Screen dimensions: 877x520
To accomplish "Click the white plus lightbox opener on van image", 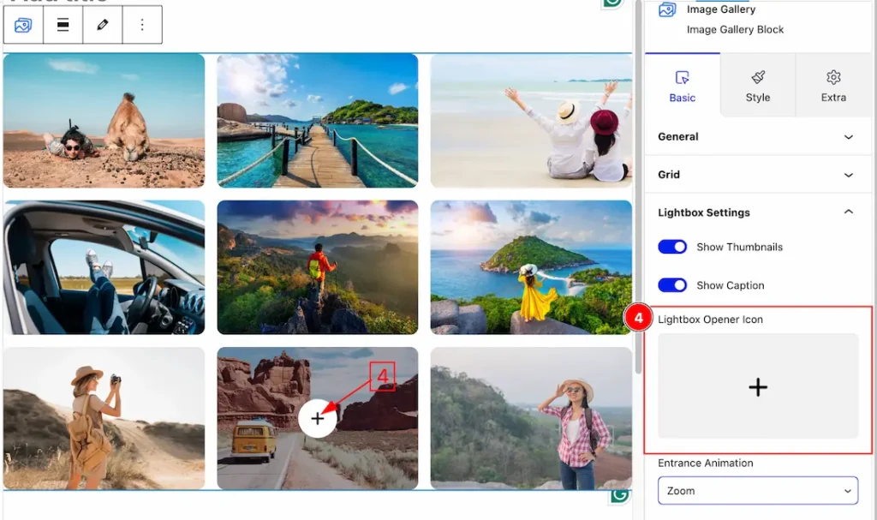I will pos(317,418).
